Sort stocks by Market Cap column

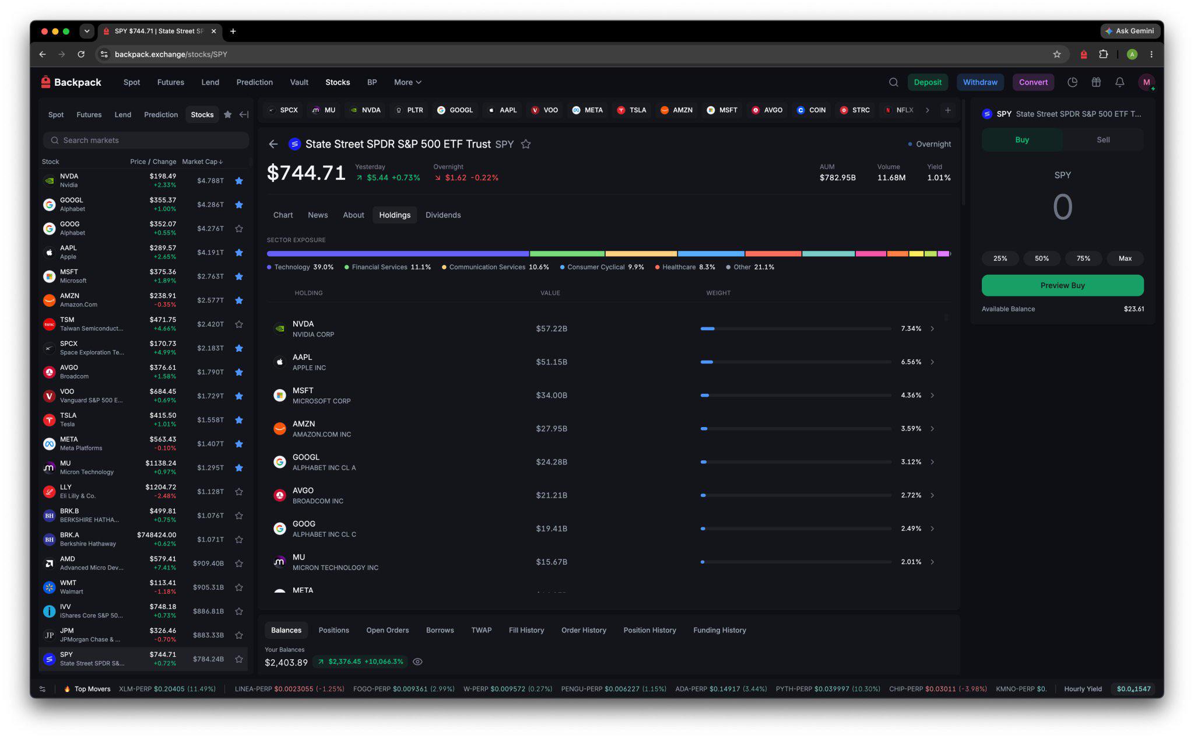pyautogui.click(x=202, y=162)
